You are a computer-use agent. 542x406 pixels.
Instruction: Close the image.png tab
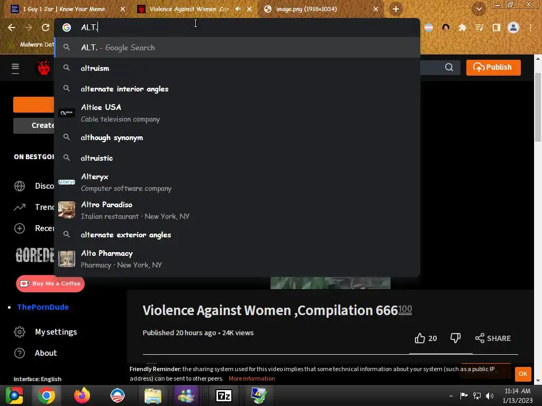tap(376, 10)
